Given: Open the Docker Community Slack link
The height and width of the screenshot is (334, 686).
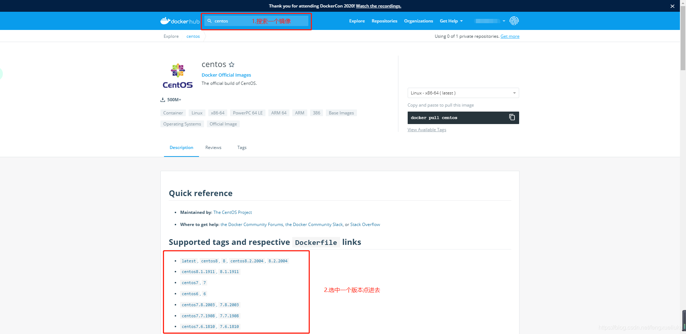Looking at the screenshot, I should click(314, 225).
